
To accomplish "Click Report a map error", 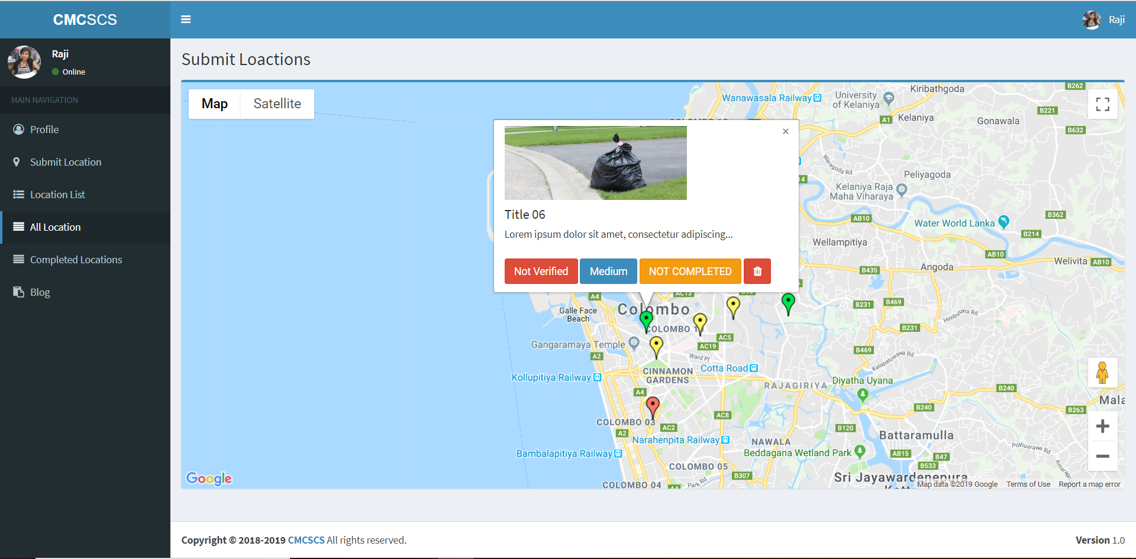I will point(1089,484).
